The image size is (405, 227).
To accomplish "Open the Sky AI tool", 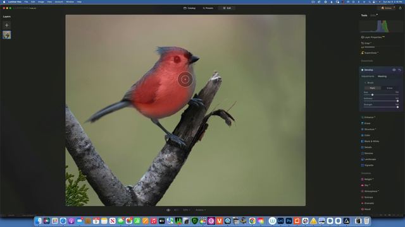I will coord(366,185).
